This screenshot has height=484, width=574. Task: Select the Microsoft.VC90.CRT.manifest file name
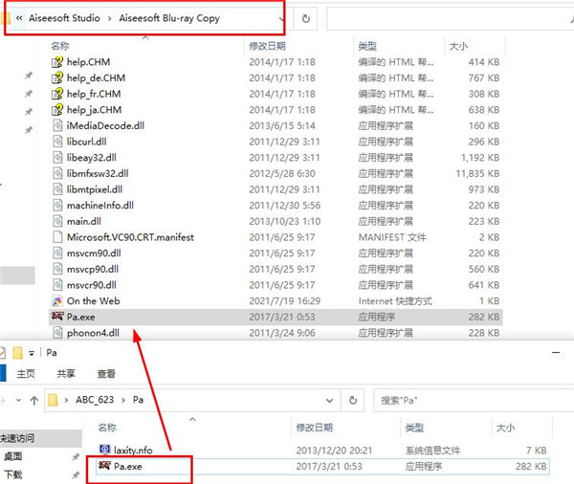[x=130, y=237]
